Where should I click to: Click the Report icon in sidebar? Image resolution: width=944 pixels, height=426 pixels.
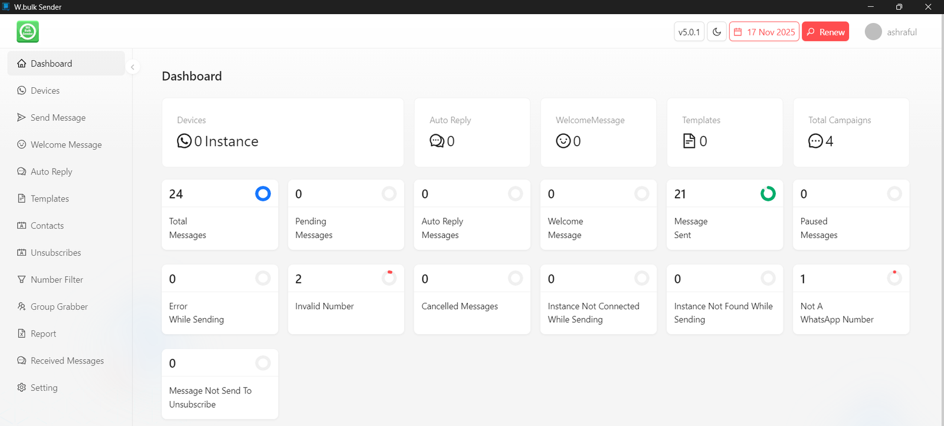[22, 333]
